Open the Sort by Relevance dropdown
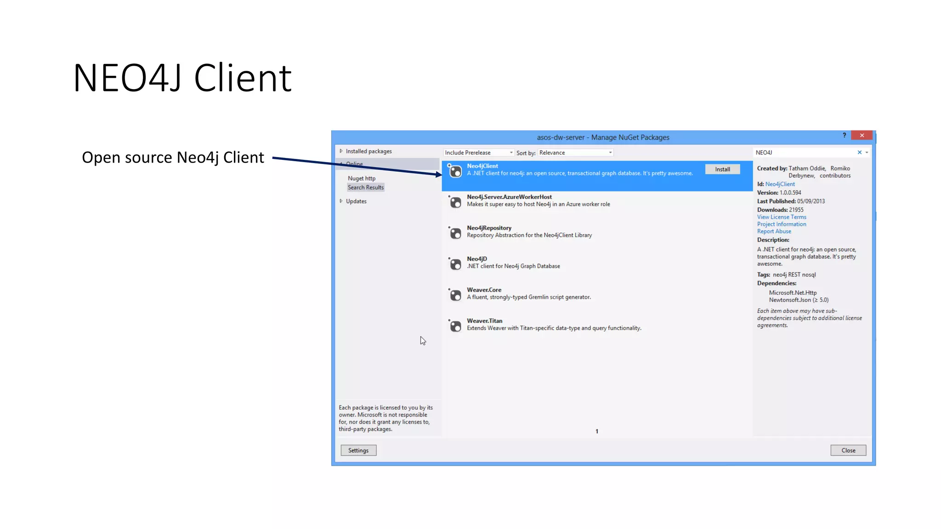The image size is (941, 529). point(576,152)
